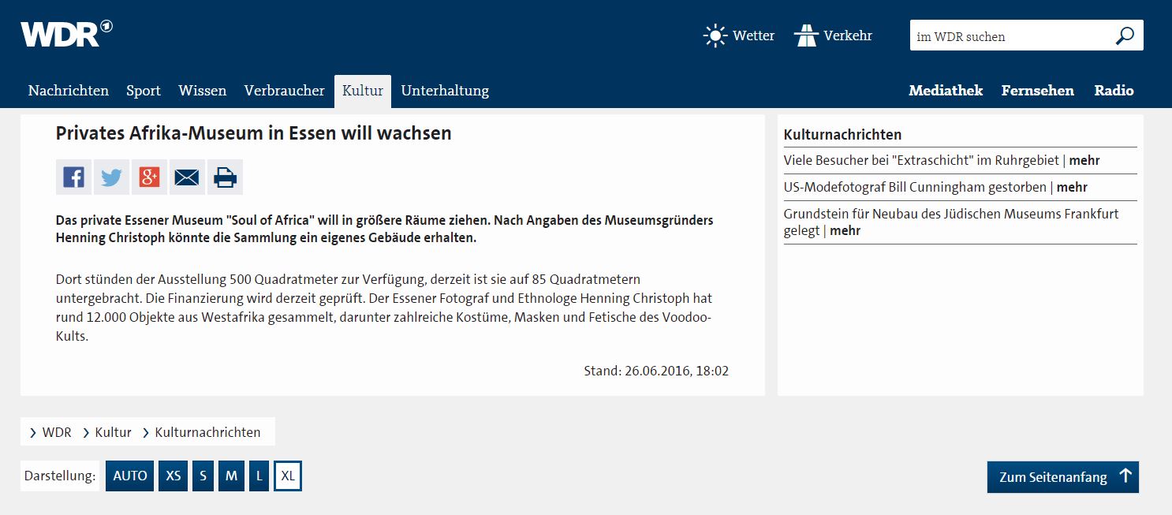The width and height of the screenshot is (1172, 515).
Task: Switch to the Sport tab
Action: pos(144,91)
